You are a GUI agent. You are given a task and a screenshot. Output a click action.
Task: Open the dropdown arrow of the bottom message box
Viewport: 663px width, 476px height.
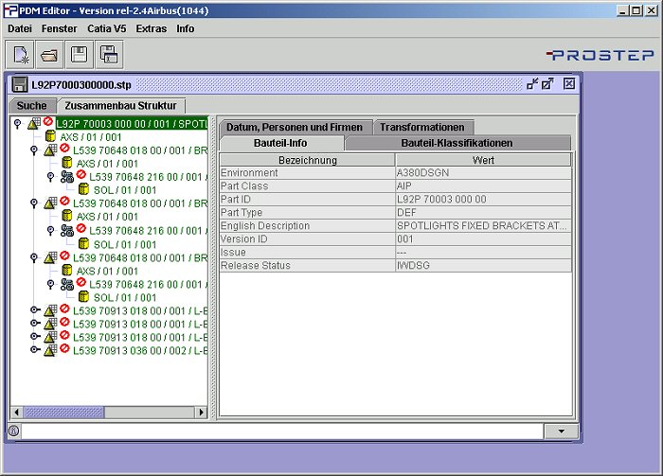561,432
